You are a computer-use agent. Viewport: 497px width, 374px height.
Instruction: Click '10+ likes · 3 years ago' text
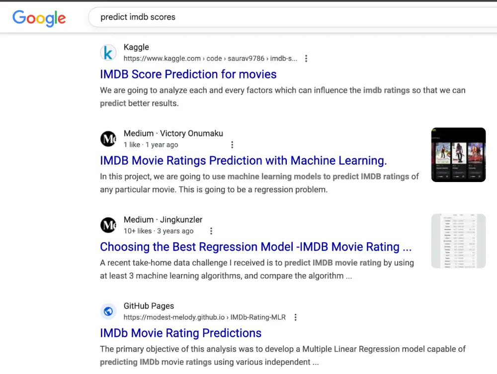tap(159, 231)
